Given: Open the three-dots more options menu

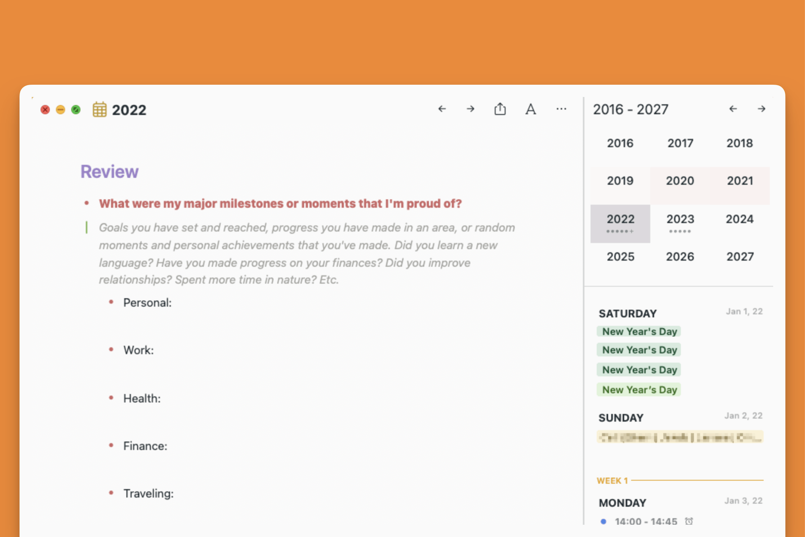Looking at the screenshot, I should click(561, 109).
